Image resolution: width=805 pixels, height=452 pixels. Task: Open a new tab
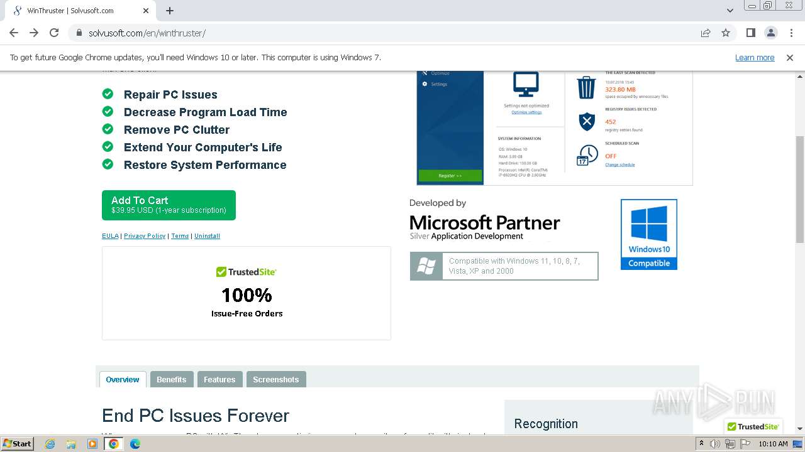(x=170, y=11)
